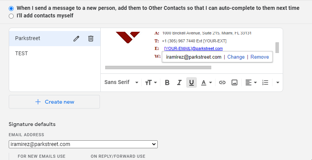Edit the Parkstreet signature name with pencil icon
This screenshot has height=160, width=312.
76,39
